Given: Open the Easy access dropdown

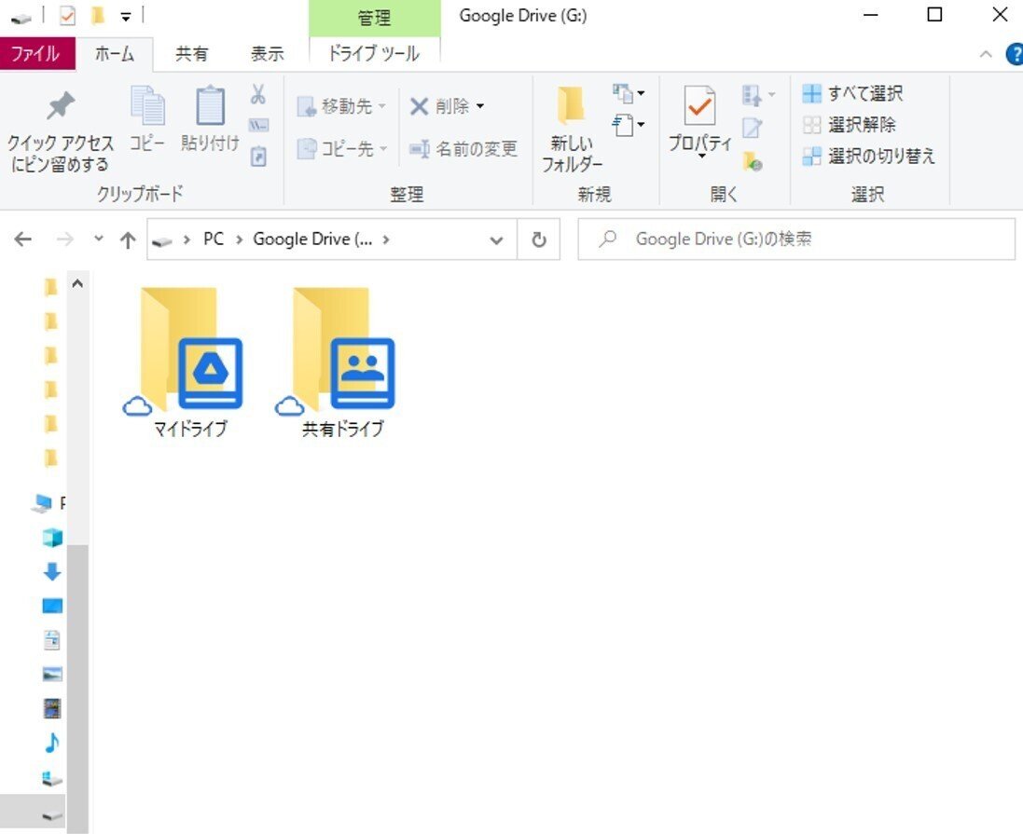Looking at the screenshot, I should pyautogui.click(x=629, y=125).
